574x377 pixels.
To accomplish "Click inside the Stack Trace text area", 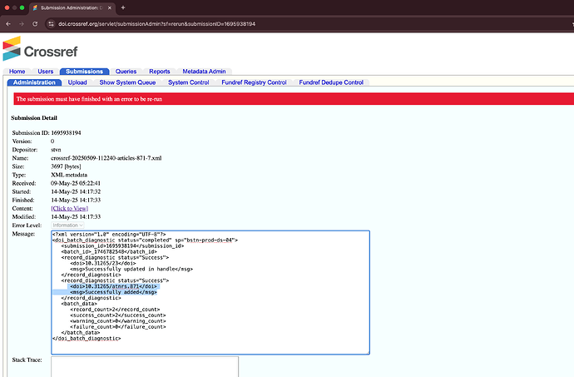I will [x=145, y=367].
